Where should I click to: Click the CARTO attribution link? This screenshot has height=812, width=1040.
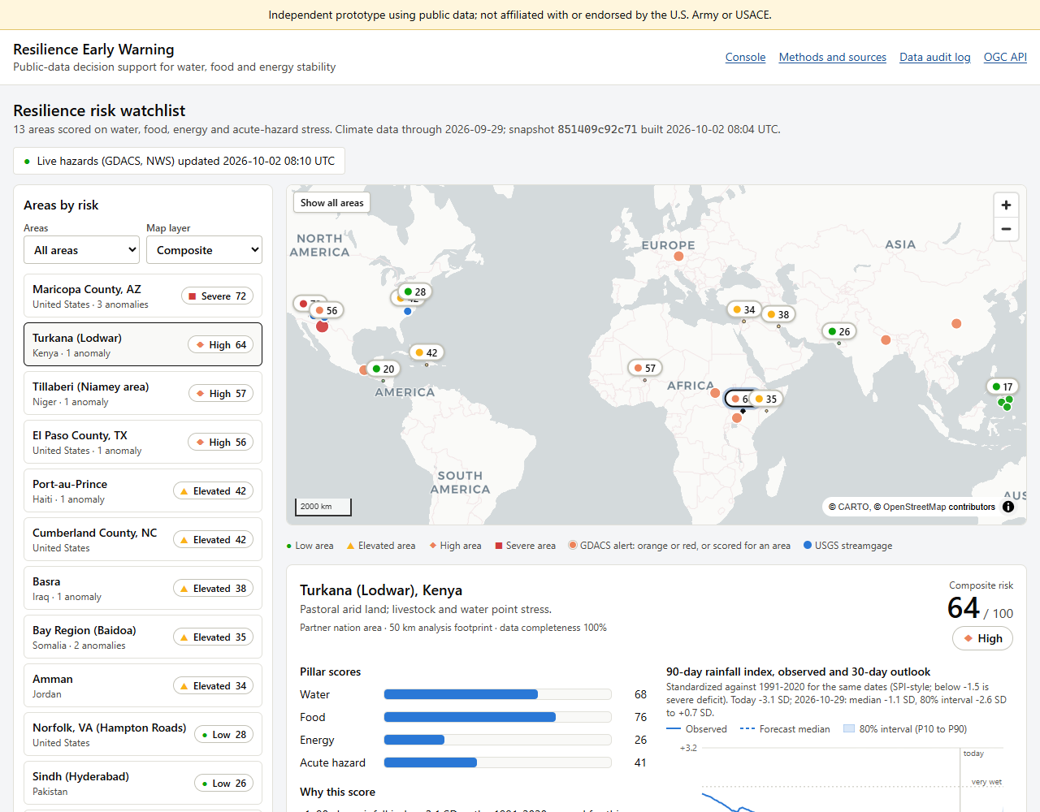(854, 507)
